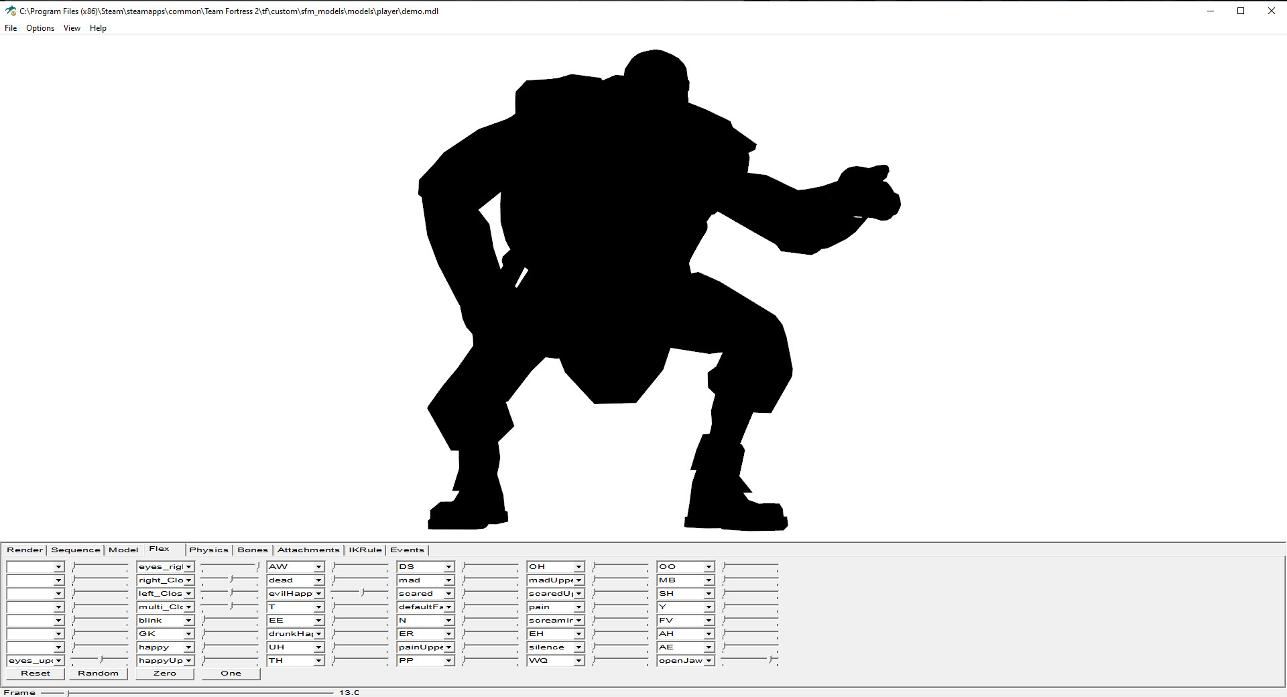Image resolution: width=1287 pixels, height=697 pixels.
Task: Open the View menu
Action: point(72,28)
